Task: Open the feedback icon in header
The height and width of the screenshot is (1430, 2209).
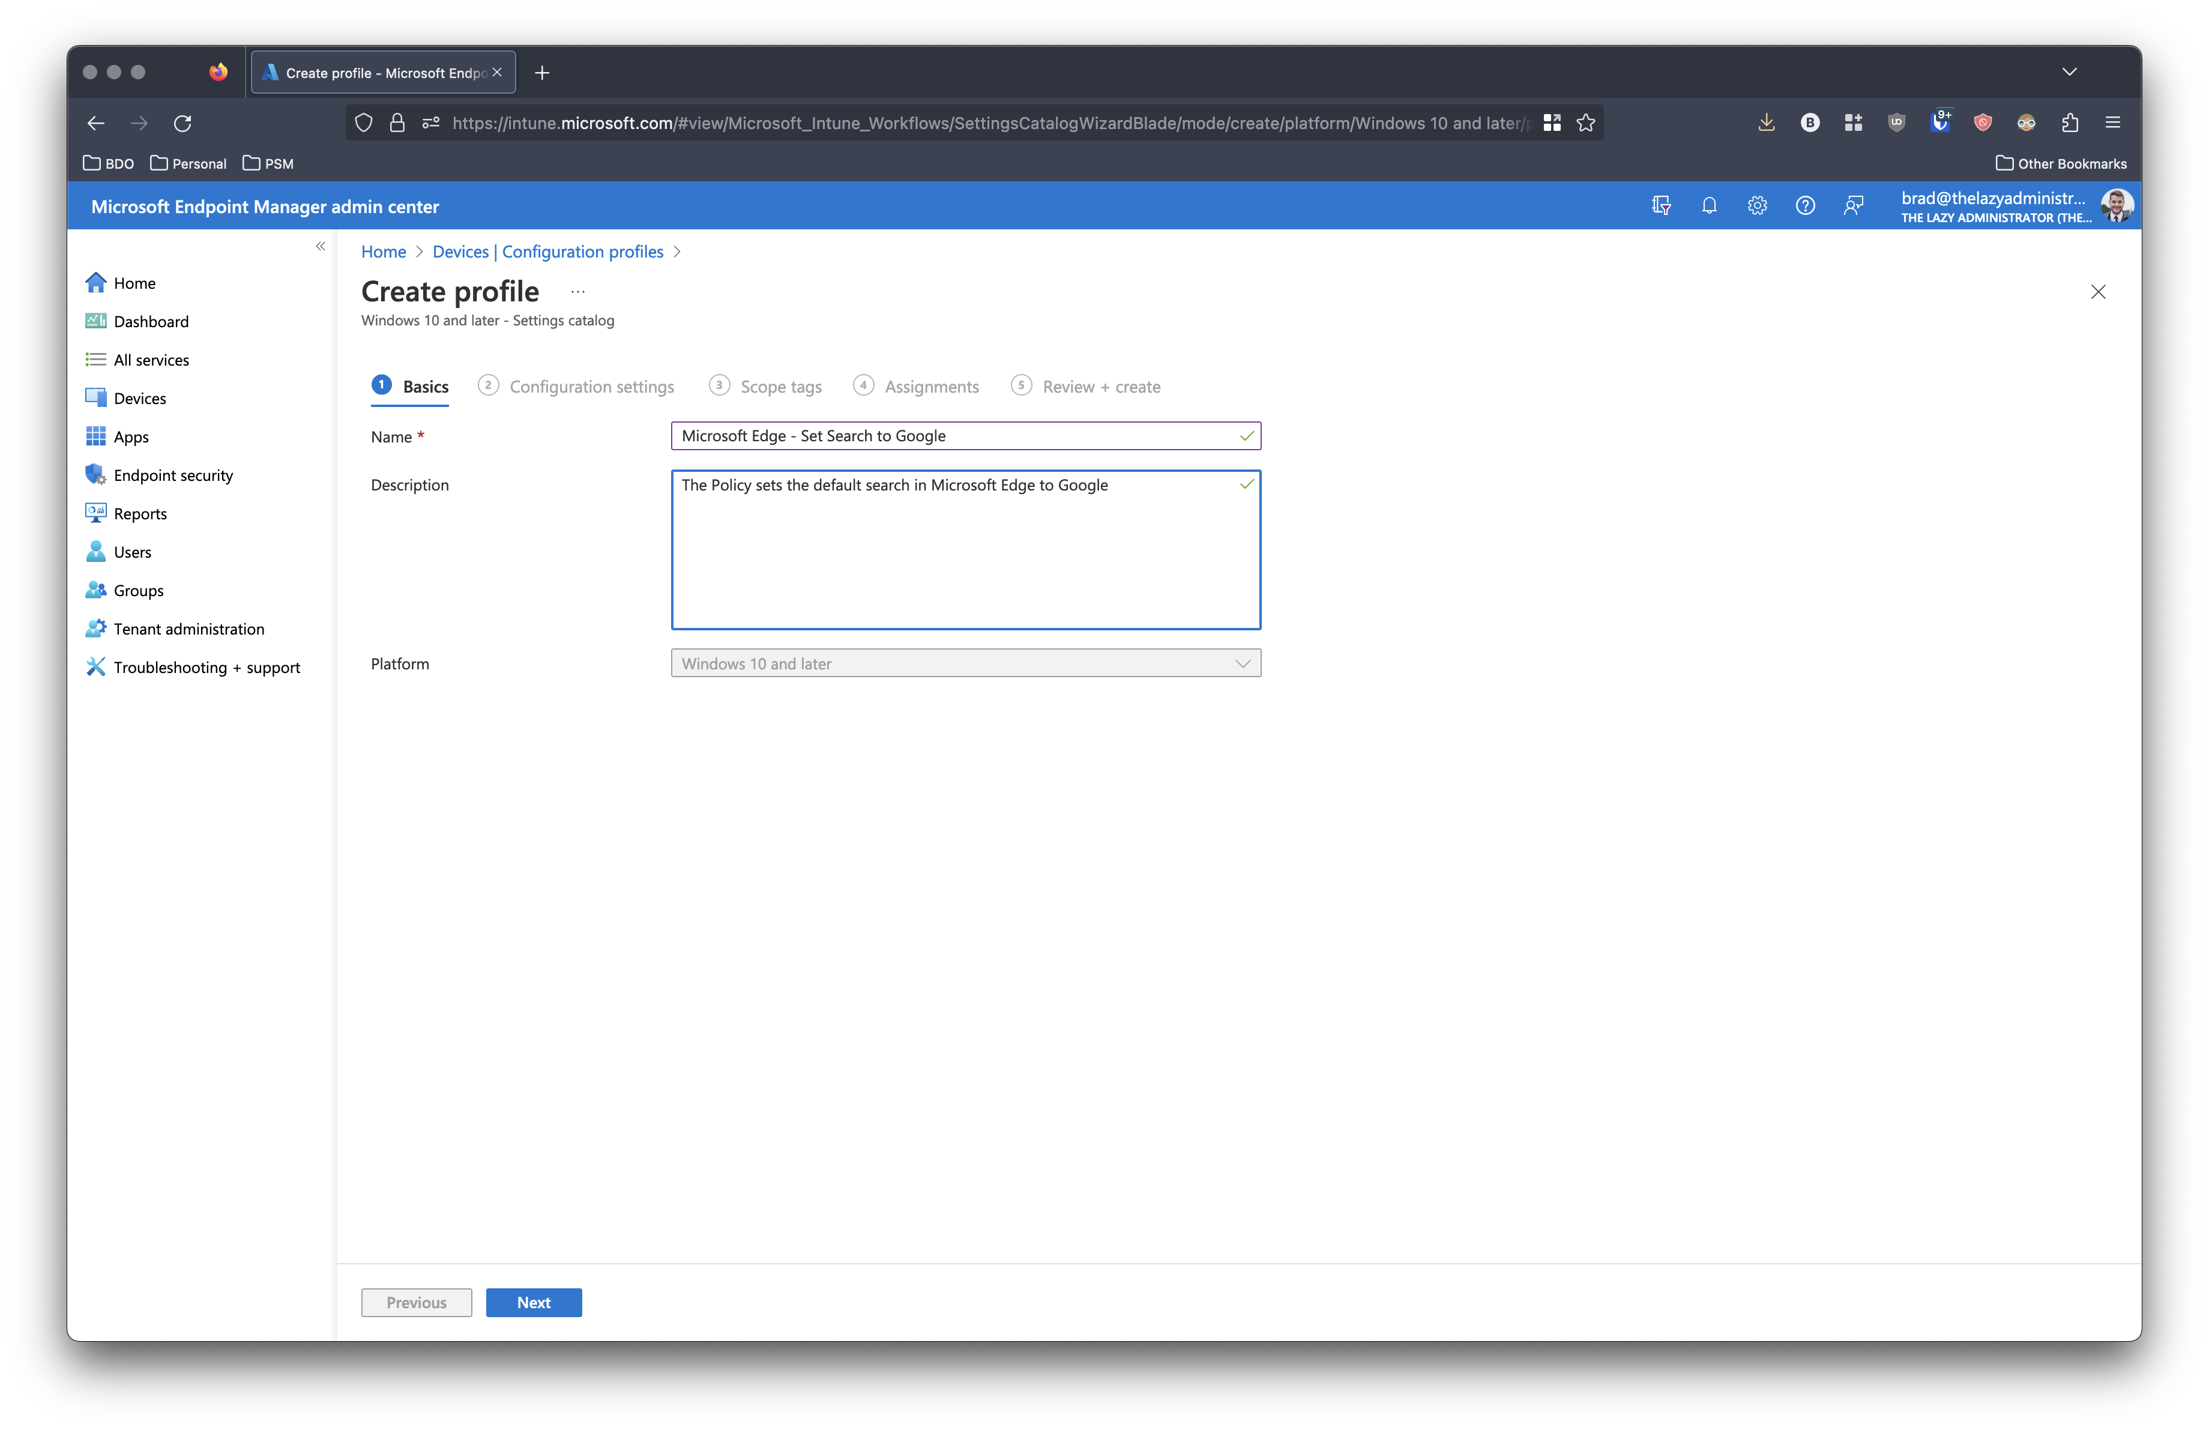Action: (x=1854, y=205)
